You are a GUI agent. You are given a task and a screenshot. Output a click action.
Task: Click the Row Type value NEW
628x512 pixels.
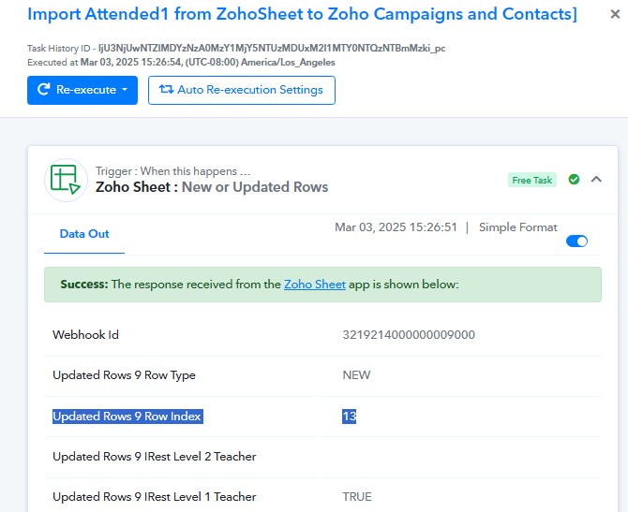tap(356, 375)
